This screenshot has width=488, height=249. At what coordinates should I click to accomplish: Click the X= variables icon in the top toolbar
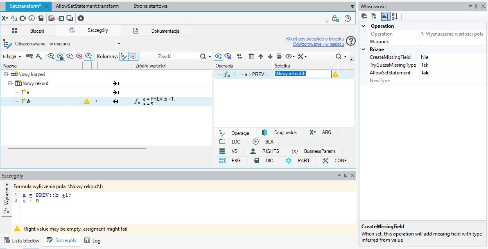click(5, 18)
